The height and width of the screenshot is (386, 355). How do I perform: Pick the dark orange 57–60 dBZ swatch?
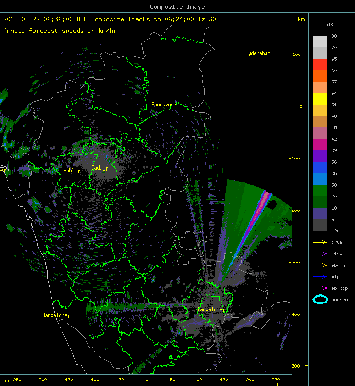[320, 76]
